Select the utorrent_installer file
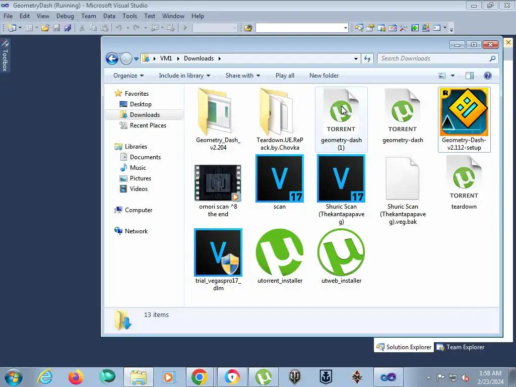The width and height of the screenshot is (516, 387). [280, 256]
